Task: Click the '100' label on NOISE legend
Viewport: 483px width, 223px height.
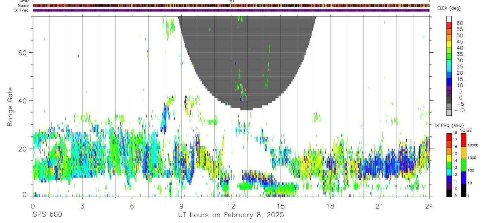Action: click(471, 170)
